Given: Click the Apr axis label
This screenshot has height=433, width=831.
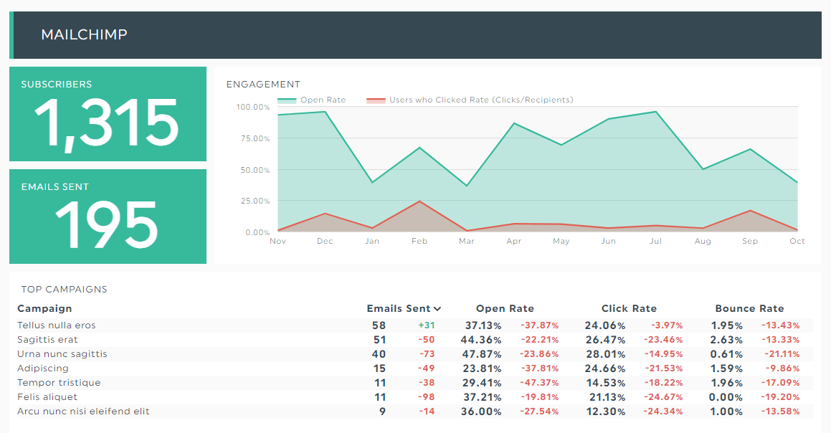Looking at the screenshot, I should (513, 241).
